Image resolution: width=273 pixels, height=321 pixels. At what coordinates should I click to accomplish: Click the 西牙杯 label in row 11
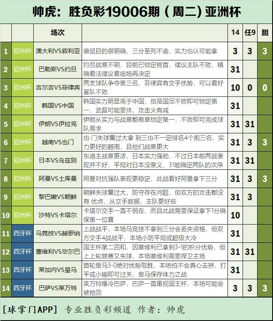23,233
